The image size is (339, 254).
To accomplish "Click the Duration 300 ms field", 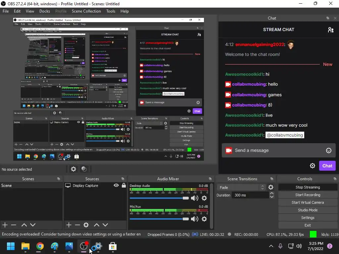I will [250, 195].
